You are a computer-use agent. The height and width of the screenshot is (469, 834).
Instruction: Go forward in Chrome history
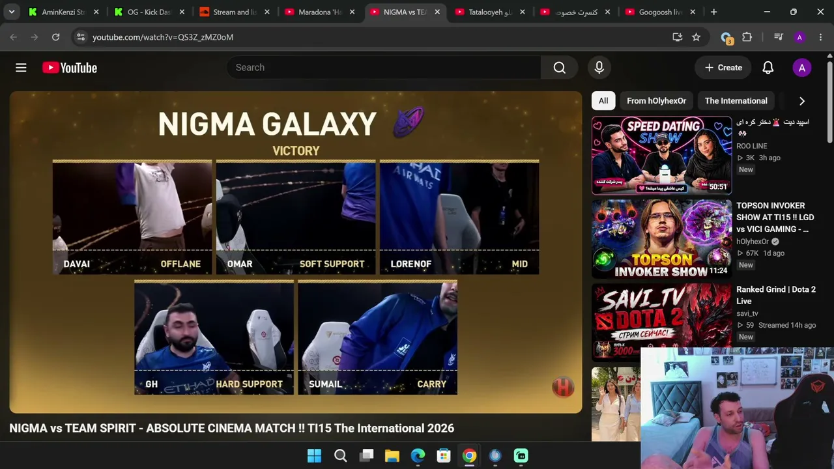coord(35,37)
